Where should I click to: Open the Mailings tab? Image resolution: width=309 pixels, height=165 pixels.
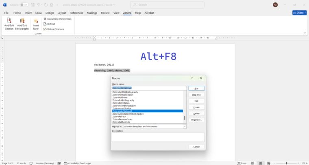click(x=92, y=13)
